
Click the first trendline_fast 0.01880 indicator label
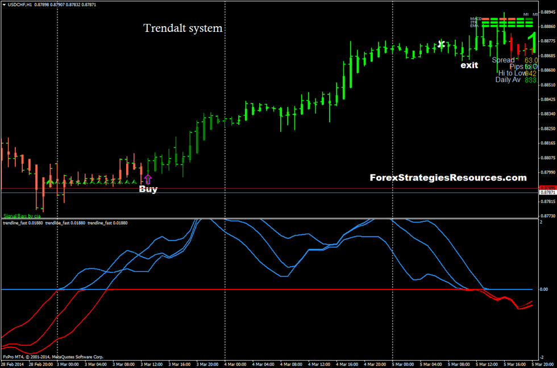click(23, 223)
